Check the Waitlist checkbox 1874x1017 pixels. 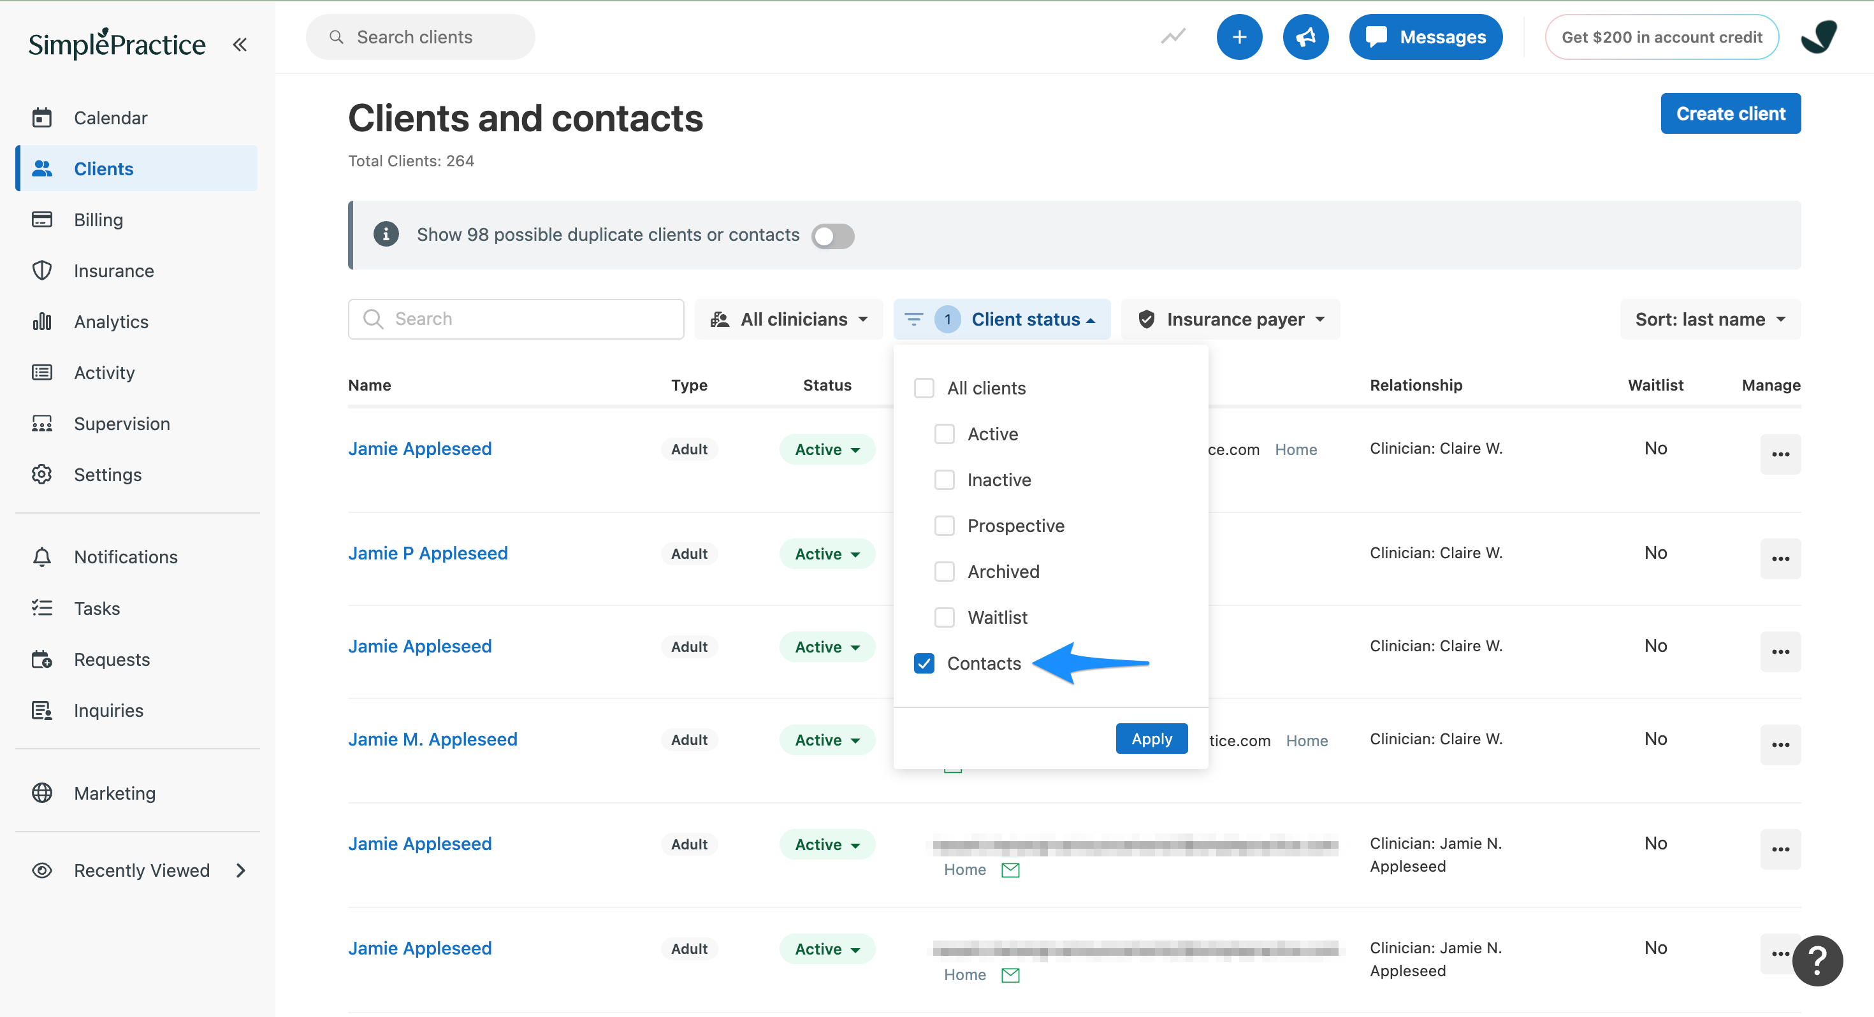coord(944,617)
